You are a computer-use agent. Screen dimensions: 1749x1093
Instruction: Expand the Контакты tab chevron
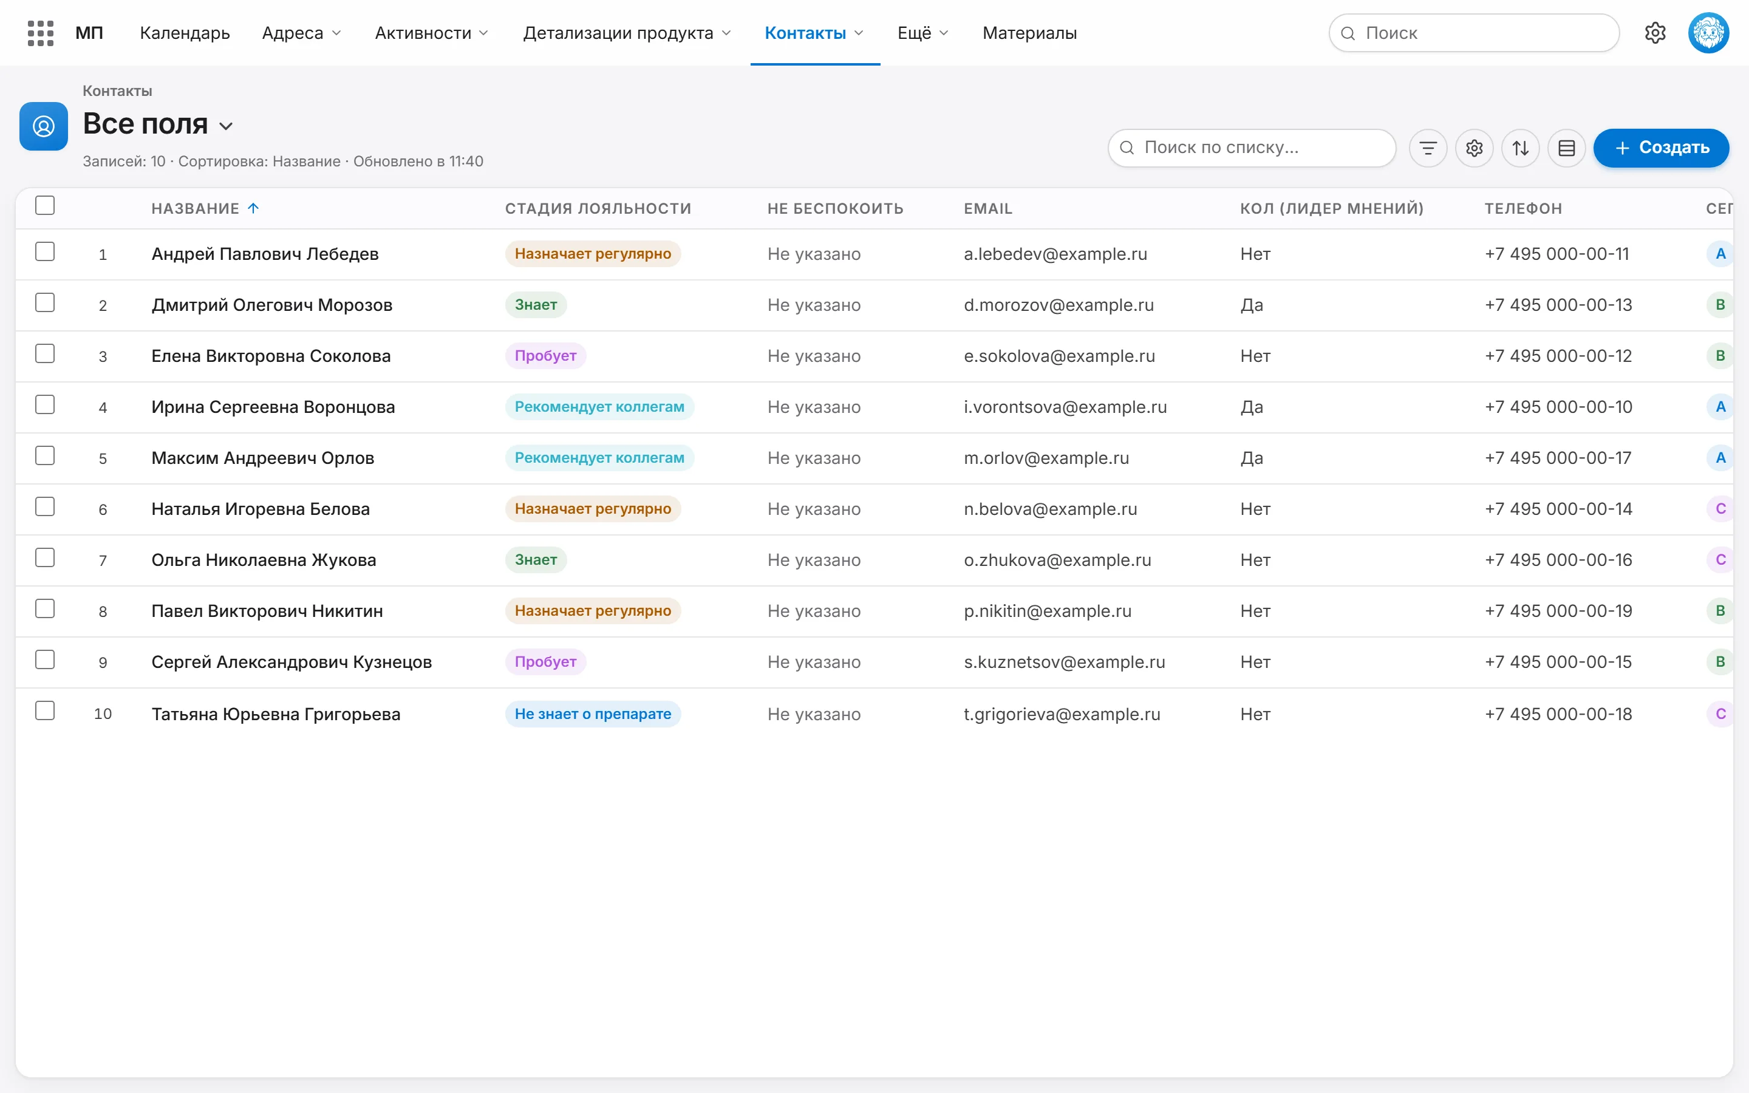click(x=859, y=33)
